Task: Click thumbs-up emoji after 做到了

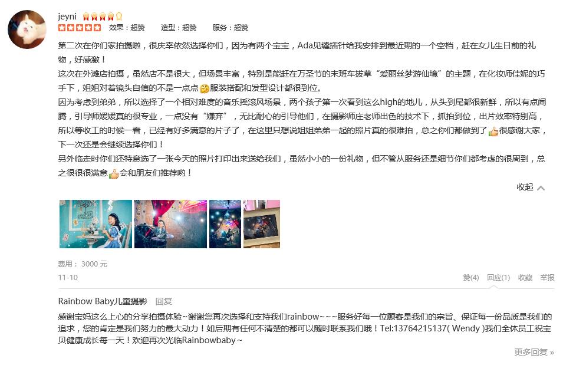Action: (x=493, y=131)
